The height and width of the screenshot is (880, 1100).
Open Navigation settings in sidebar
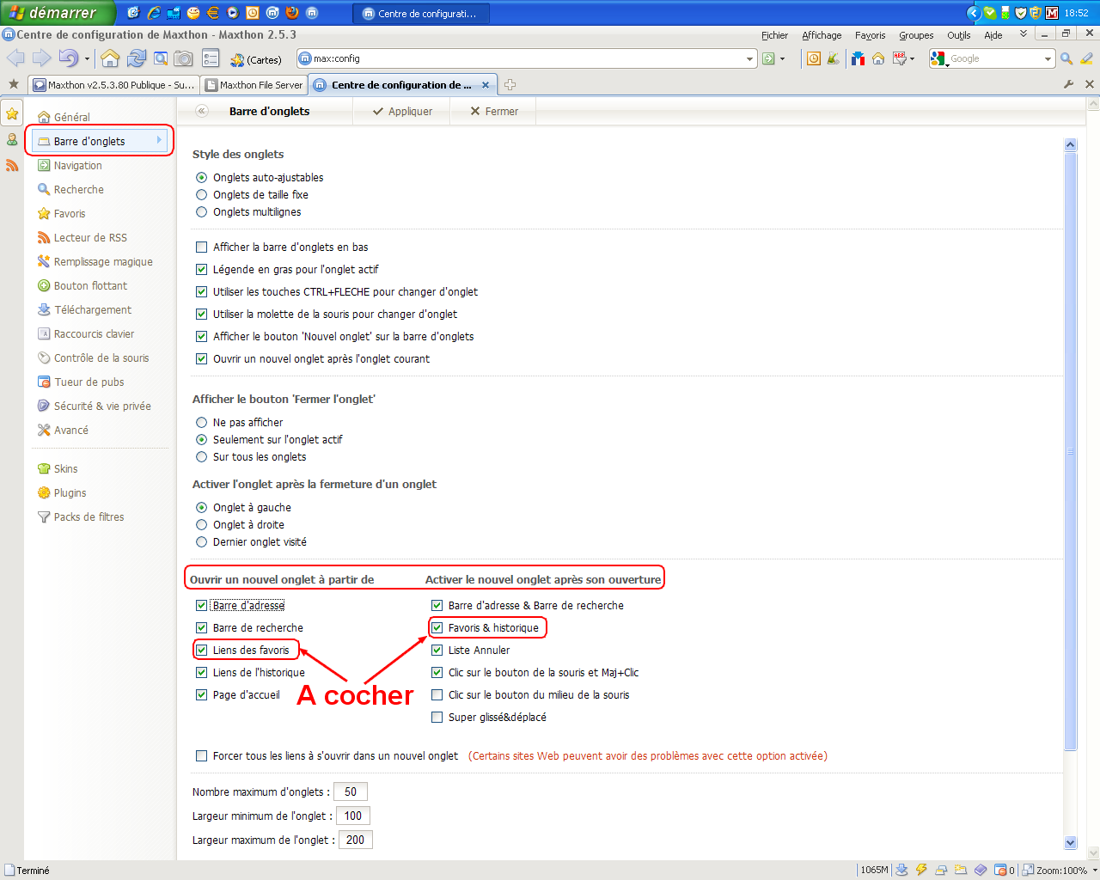click(x=78, y=166)
